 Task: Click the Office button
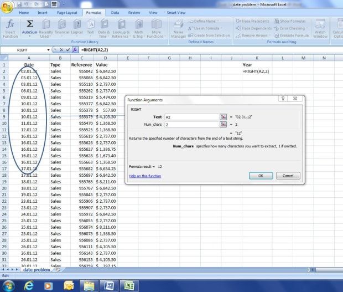click(x=7, y=7)
